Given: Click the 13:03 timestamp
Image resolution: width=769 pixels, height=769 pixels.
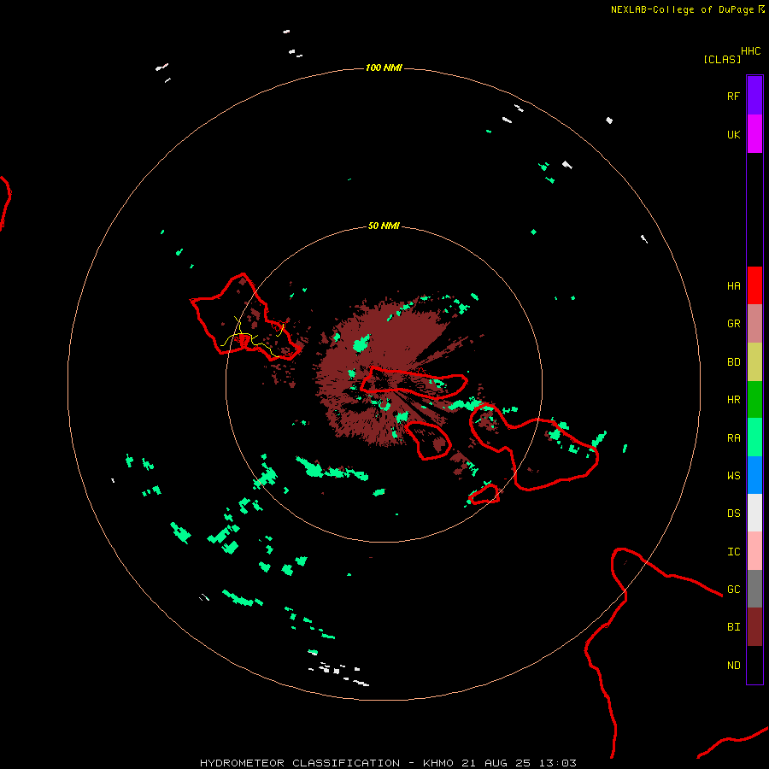Looking at the screenshot, I should (558, 763).
